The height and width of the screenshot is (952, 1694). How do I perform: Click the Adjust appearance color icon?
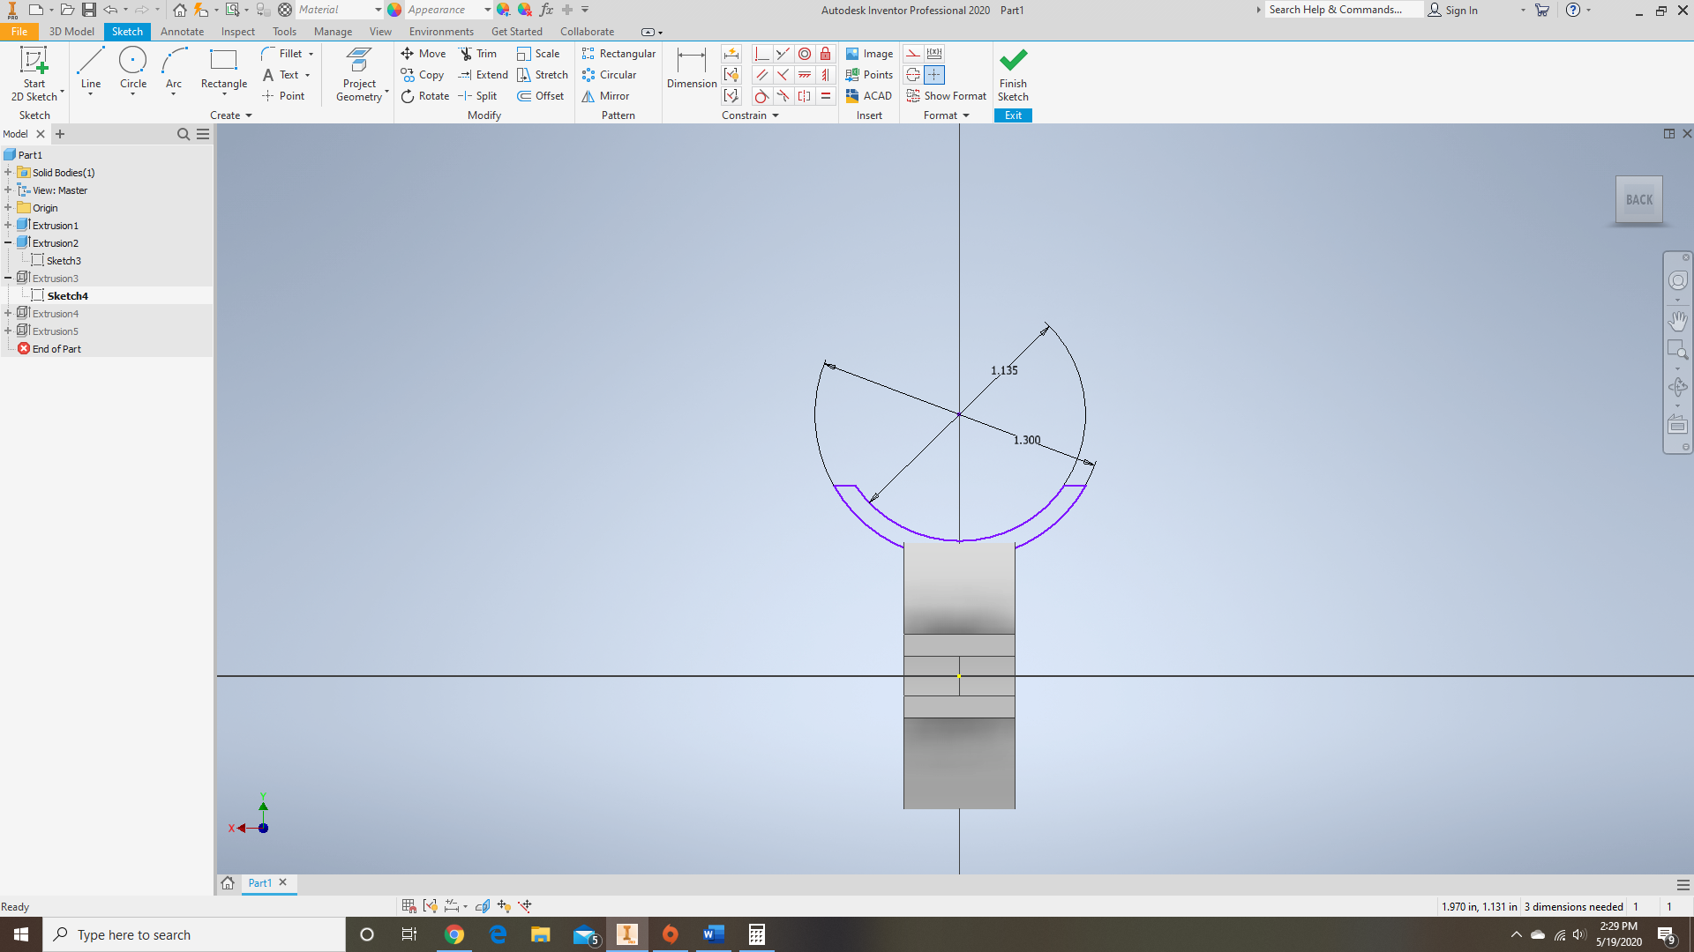503,10
